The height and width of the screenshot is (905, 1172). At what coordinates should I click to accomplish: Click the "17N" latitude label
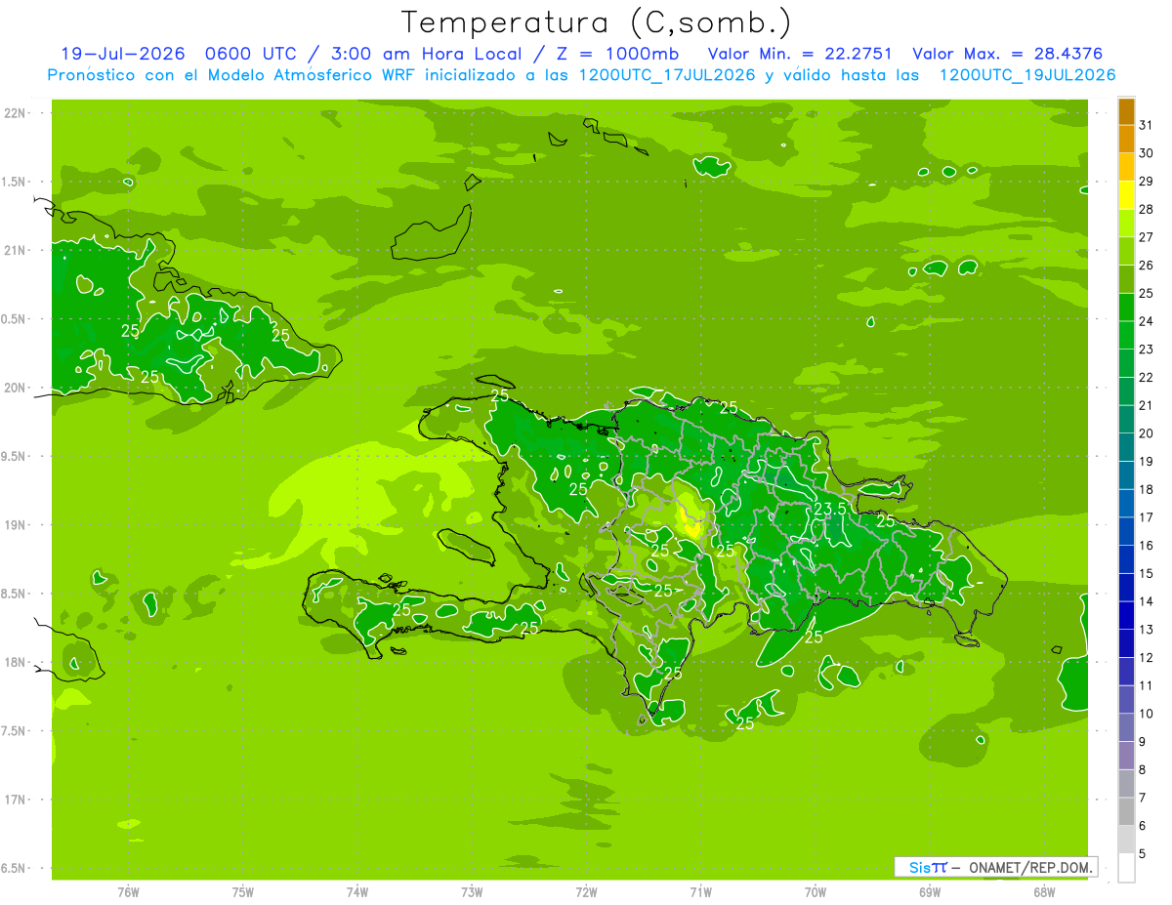pos(16,801)
